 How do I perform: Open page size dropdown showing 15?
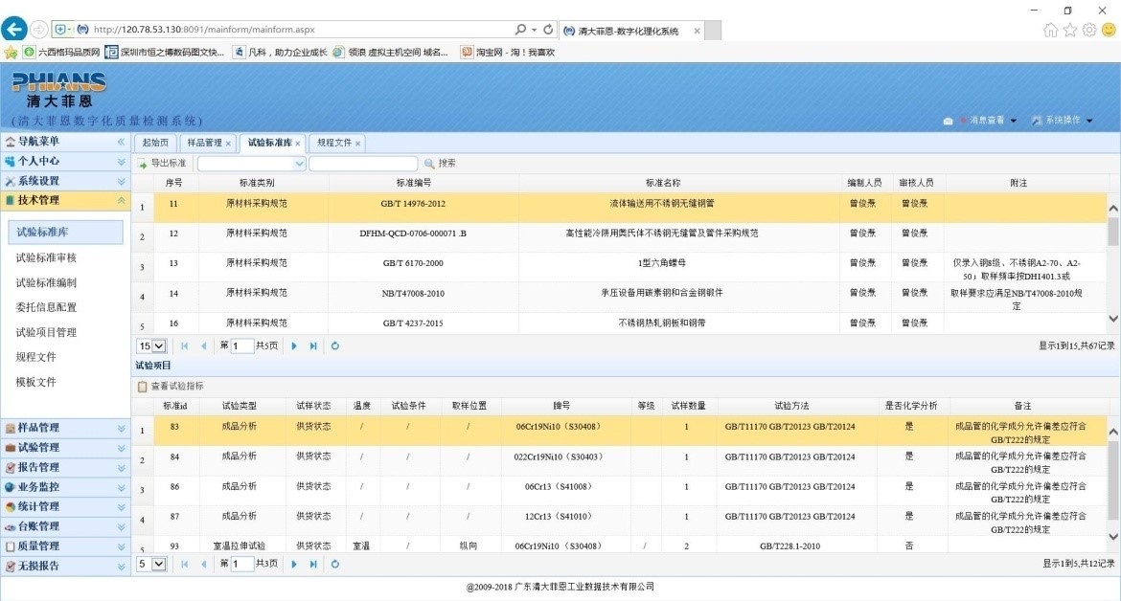tap(150, 346)
